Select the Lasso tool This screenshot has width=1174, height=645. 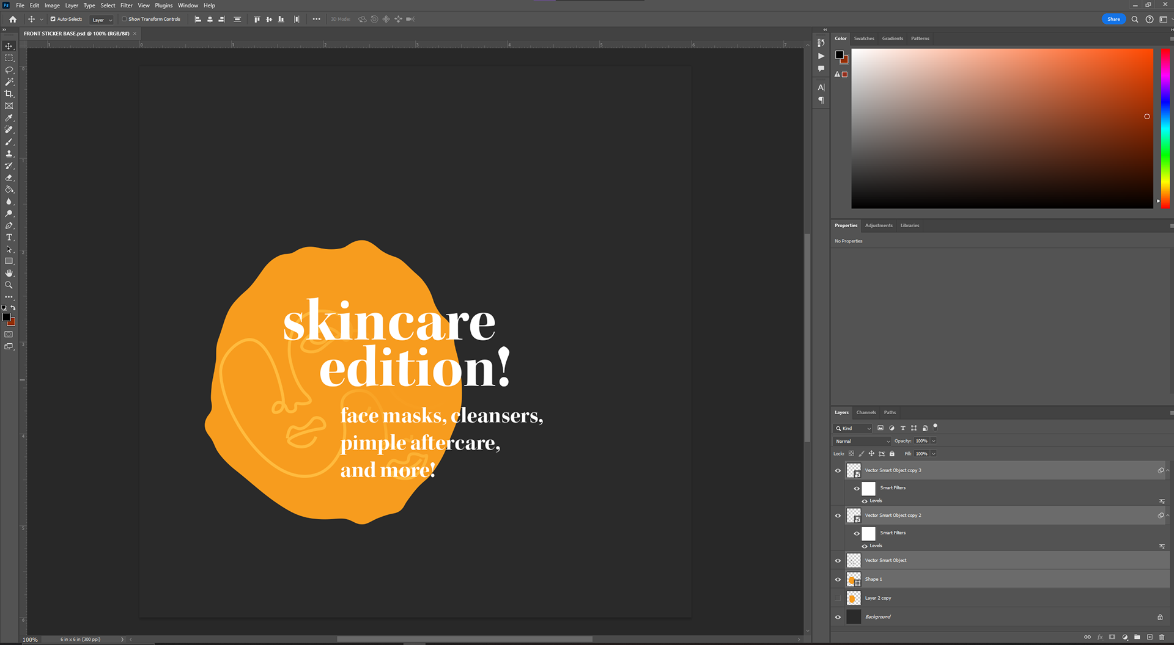point(9,70)
